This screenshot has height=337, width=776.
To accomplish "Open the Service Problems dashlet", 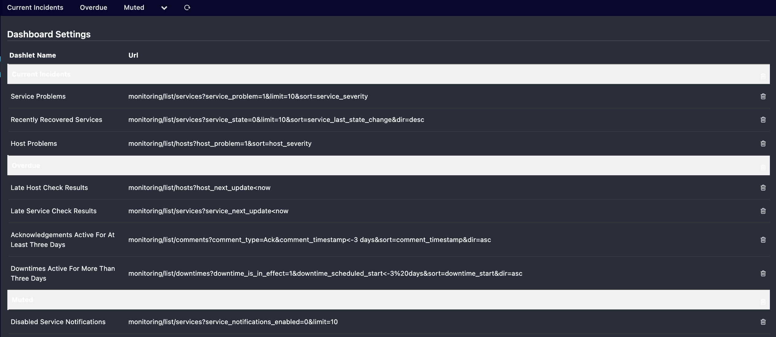I will 38,96.
